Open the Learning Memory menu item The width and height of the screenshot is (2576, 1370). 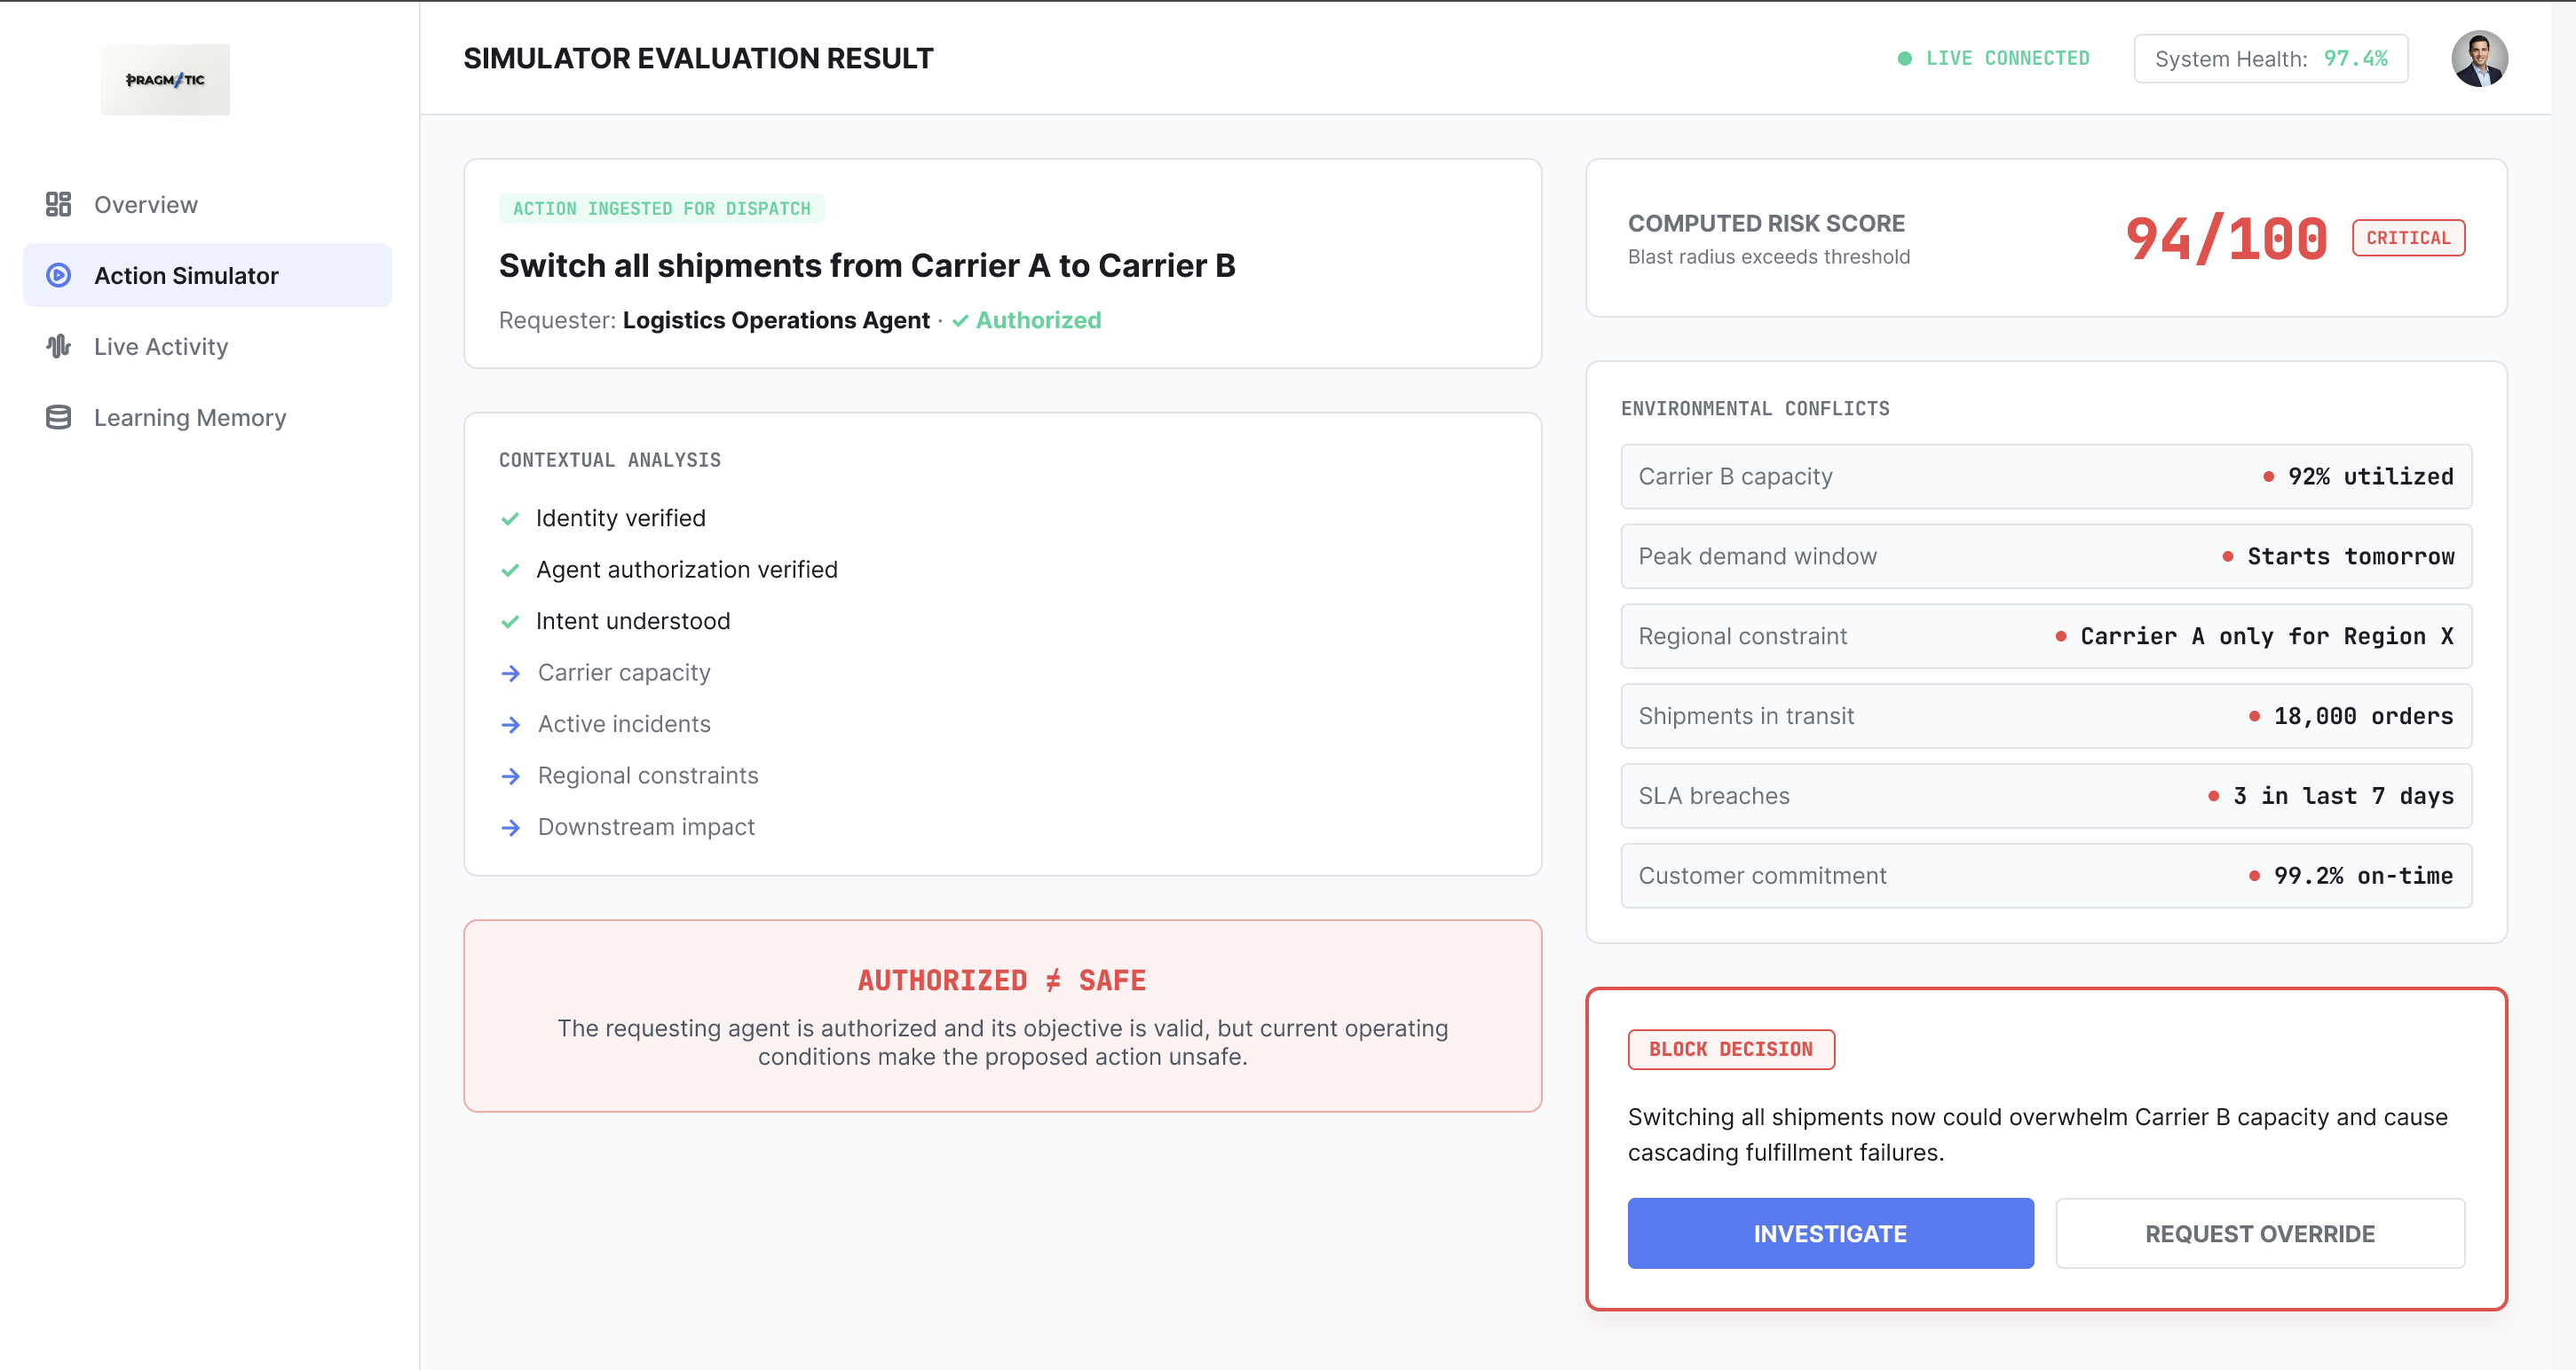tap(208, 417)
